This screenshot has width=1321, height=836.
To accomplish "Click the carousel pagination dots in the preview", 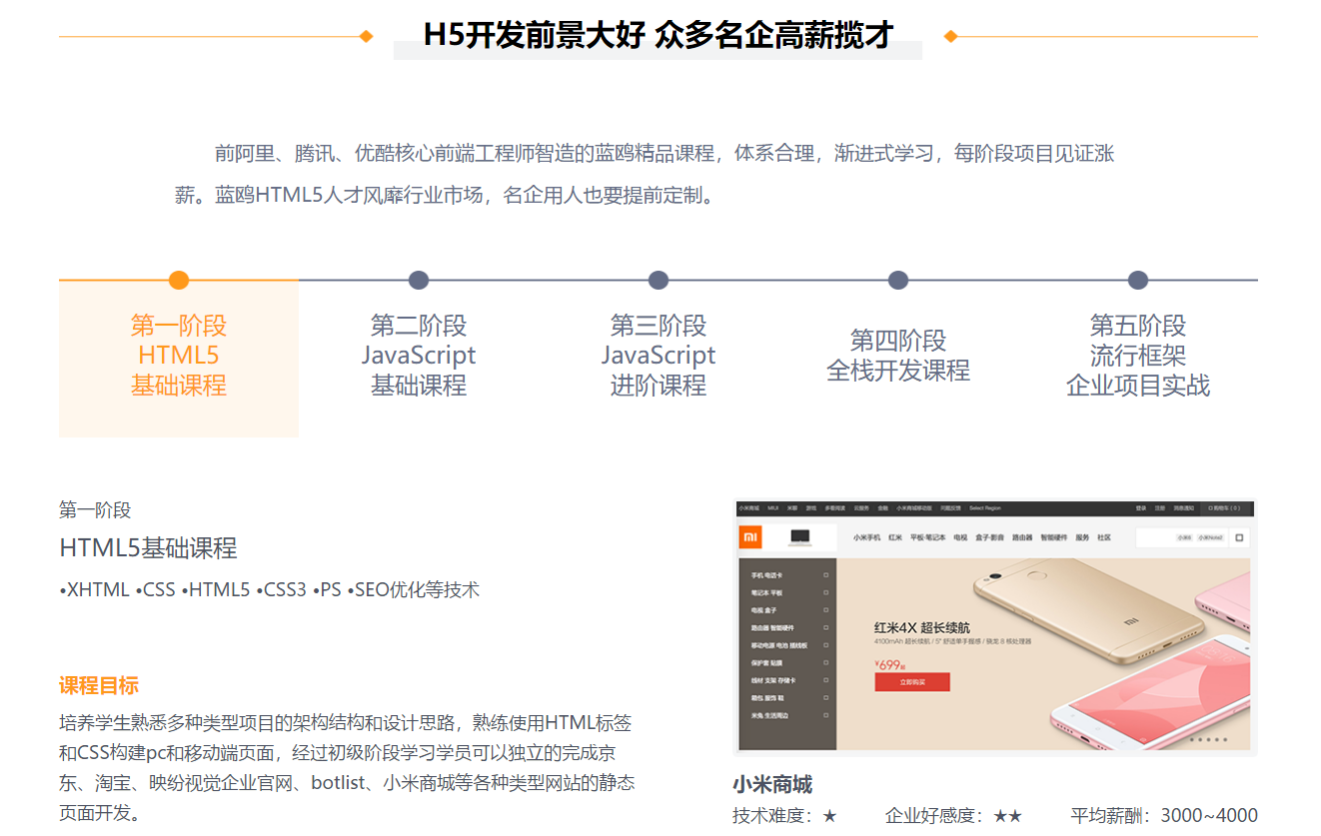I will pos(1209,740).
